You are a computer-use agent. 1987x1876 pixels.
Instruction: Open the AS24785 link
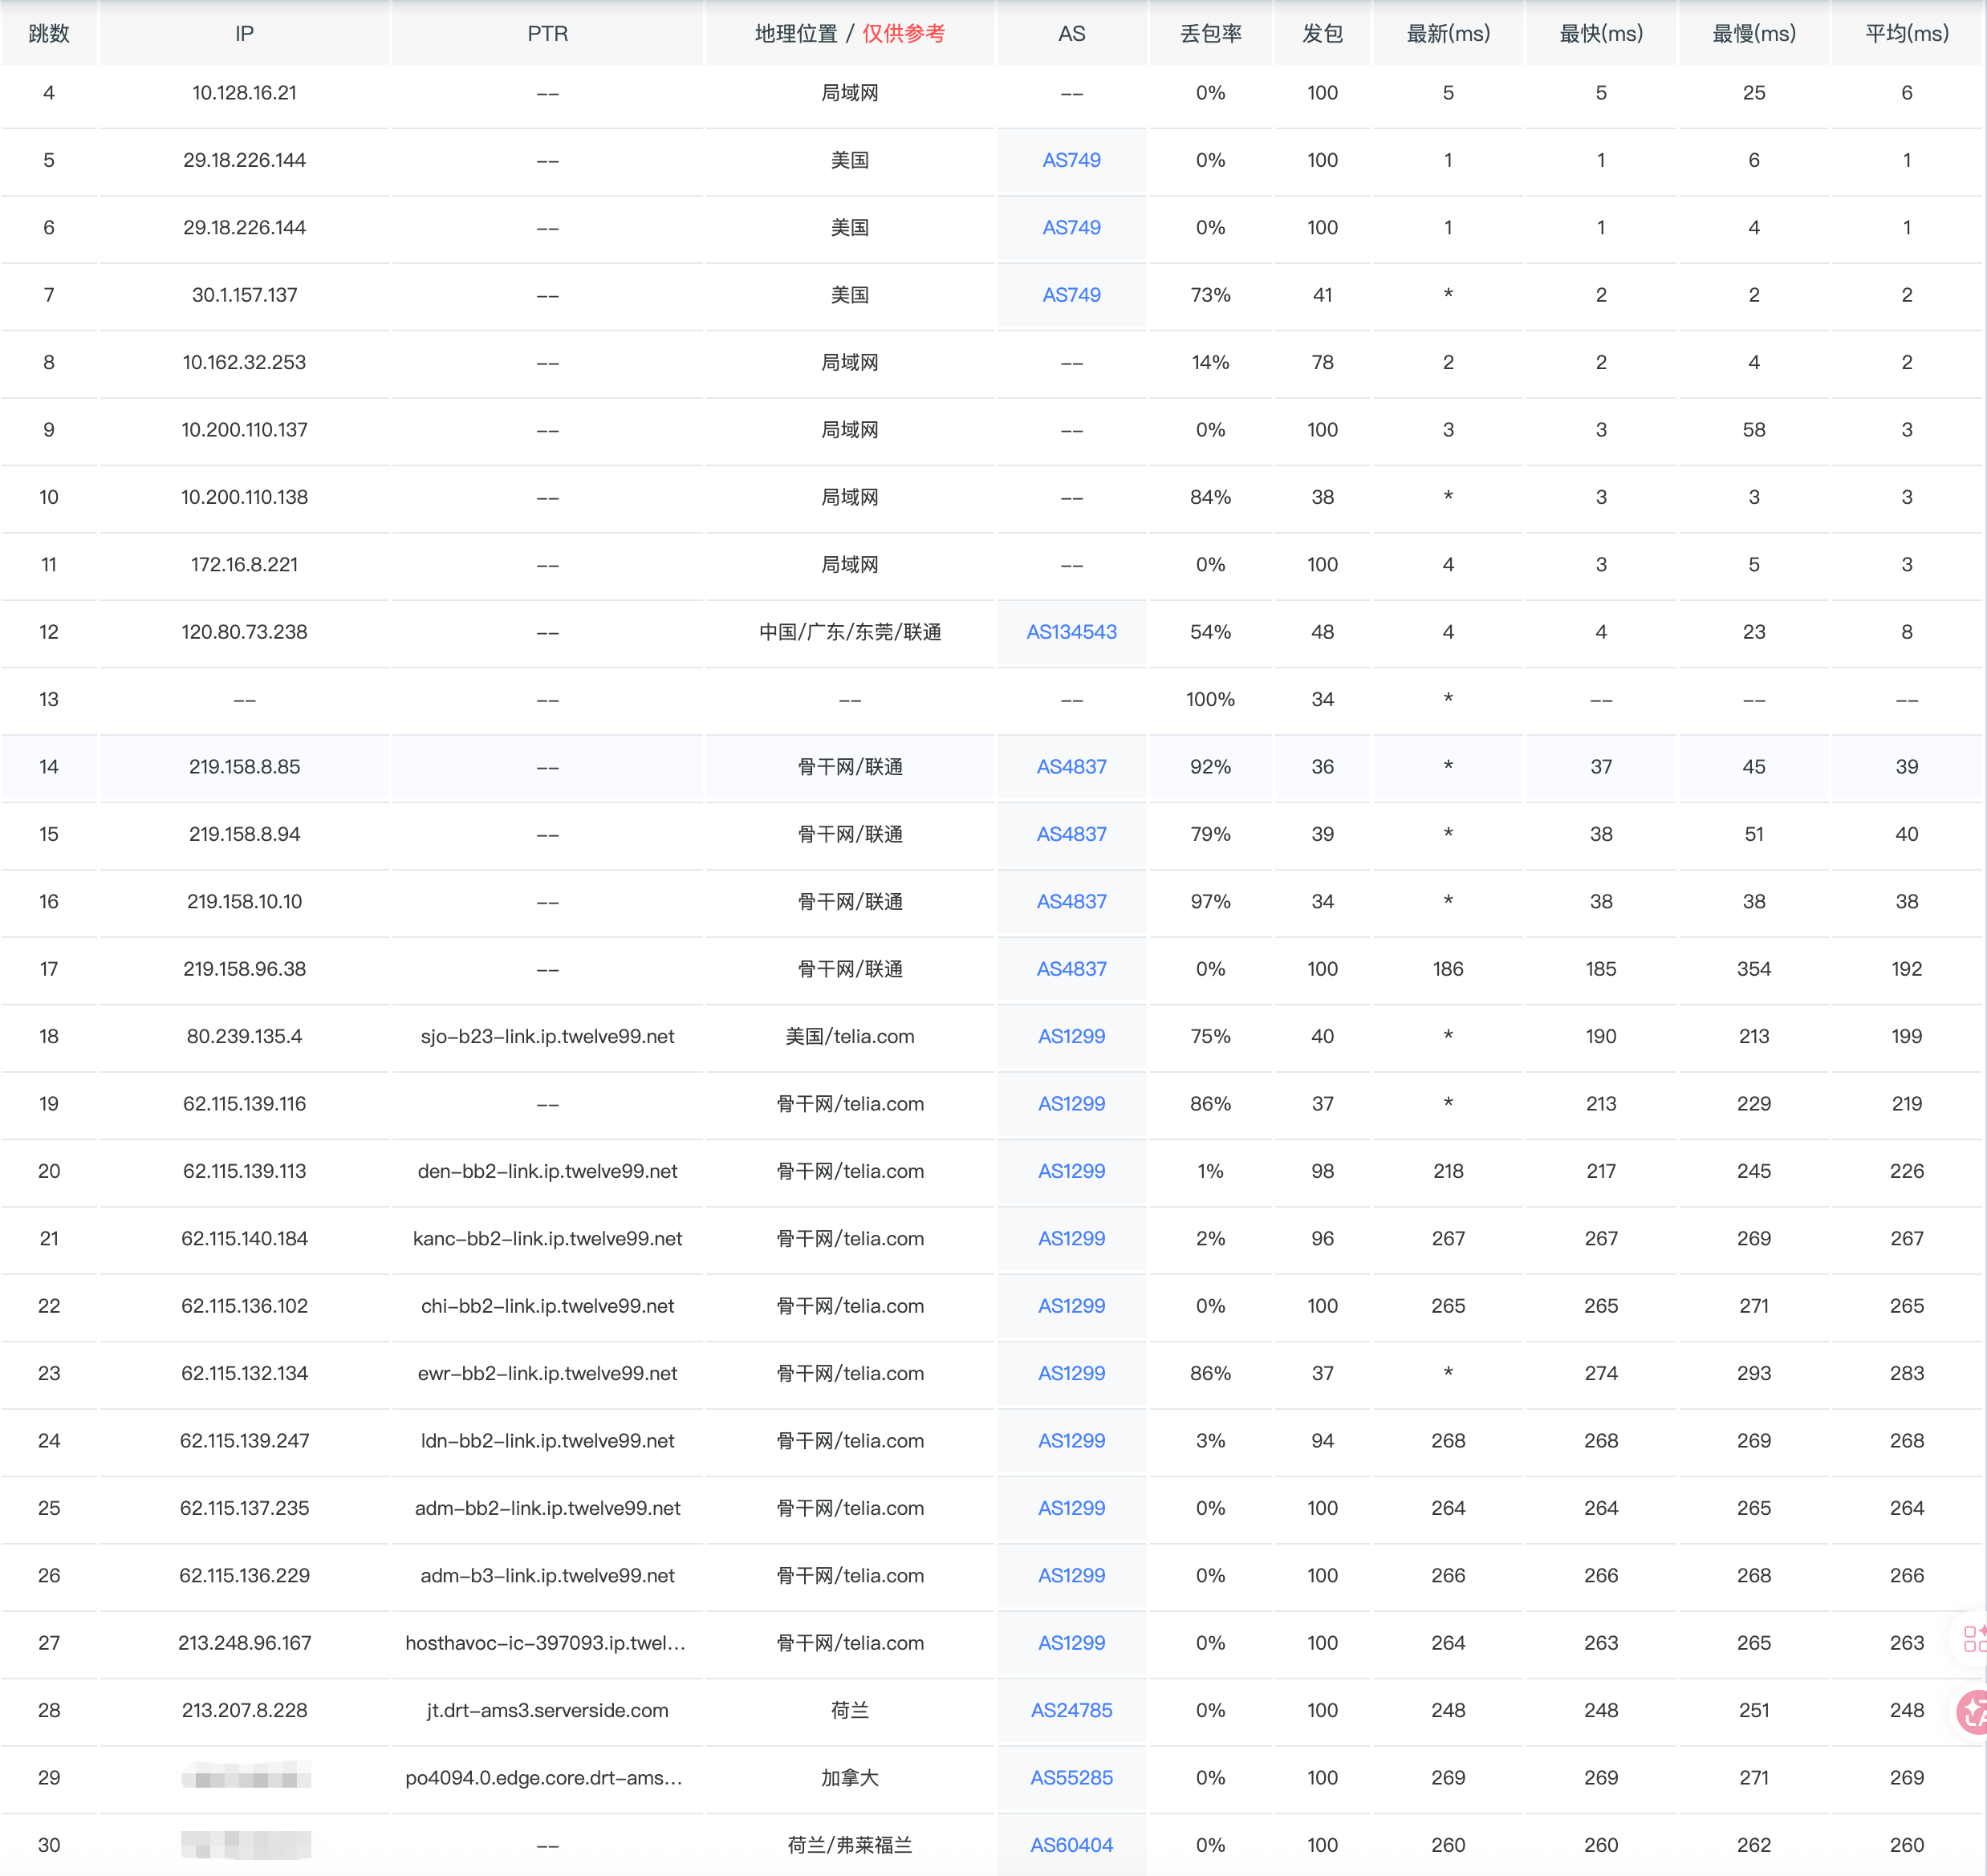coord(1071,1710)
